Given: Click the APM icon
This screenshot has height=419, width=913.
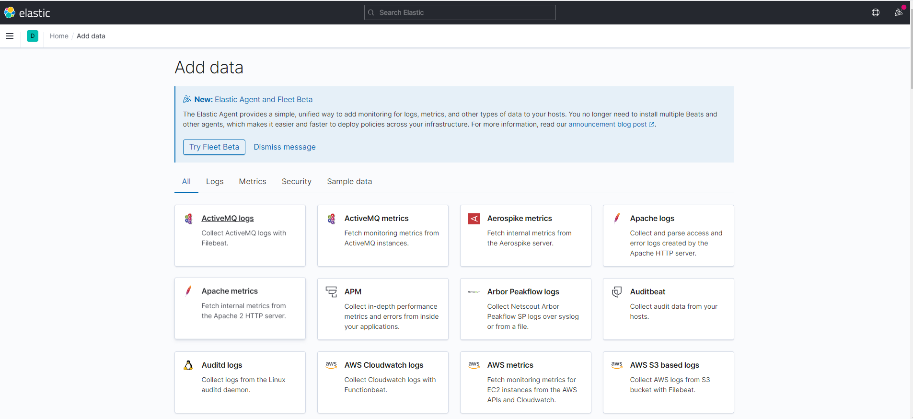Looking at the screenshot, I should pos(331,292).
